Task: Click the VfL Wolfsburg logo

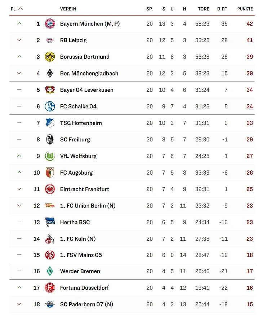Action: click(x=50, y=156)
